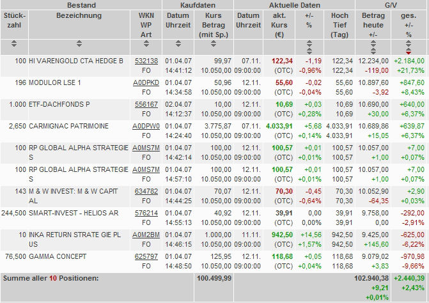Click red active sort arrow under ges. +/- %
Image resolution: width=429 pixels, height=303 pixels.
point(409,51)
